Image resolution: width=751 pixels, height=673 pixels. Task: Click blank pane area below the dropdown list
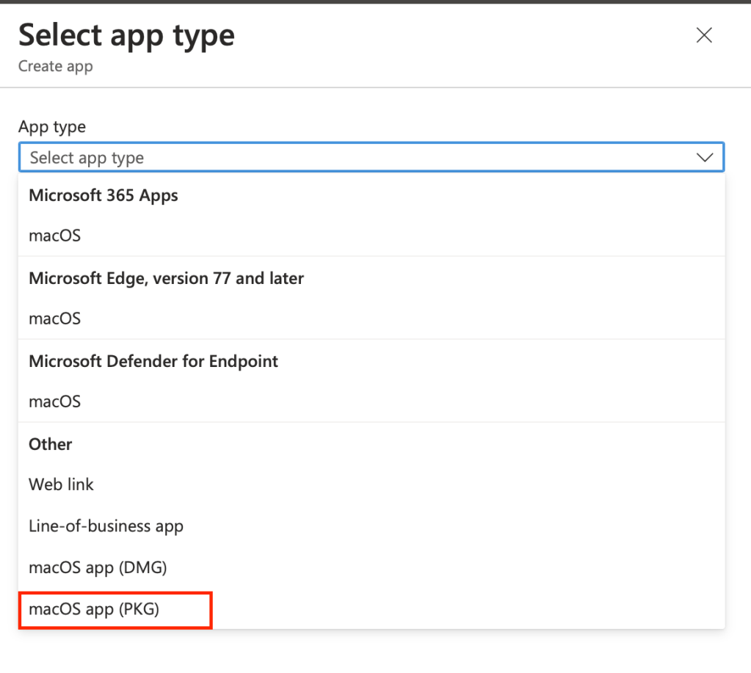pyautogui.click(x=367, y=652)
